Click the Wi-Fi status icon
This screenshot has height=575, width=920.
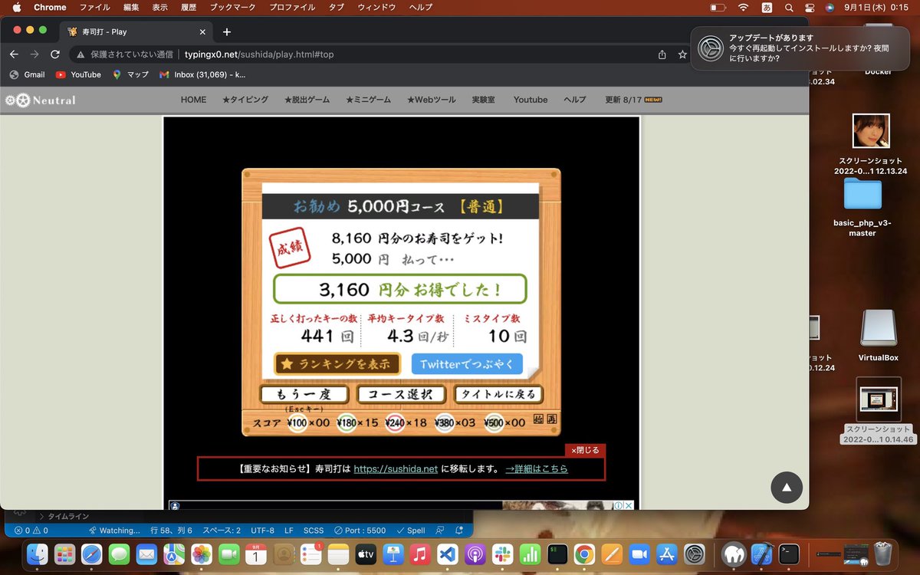tap(743, 7)
